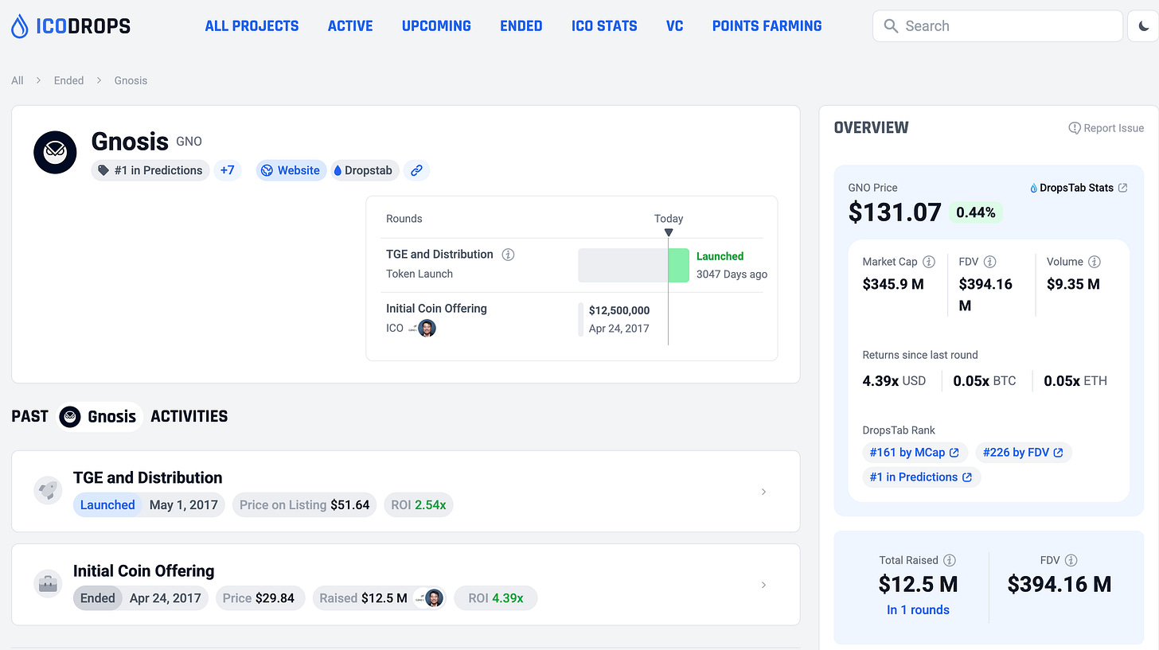Screen dimensions: 1159x650
Task: Click the FDV info icon in price card
Action: [990, 262]
